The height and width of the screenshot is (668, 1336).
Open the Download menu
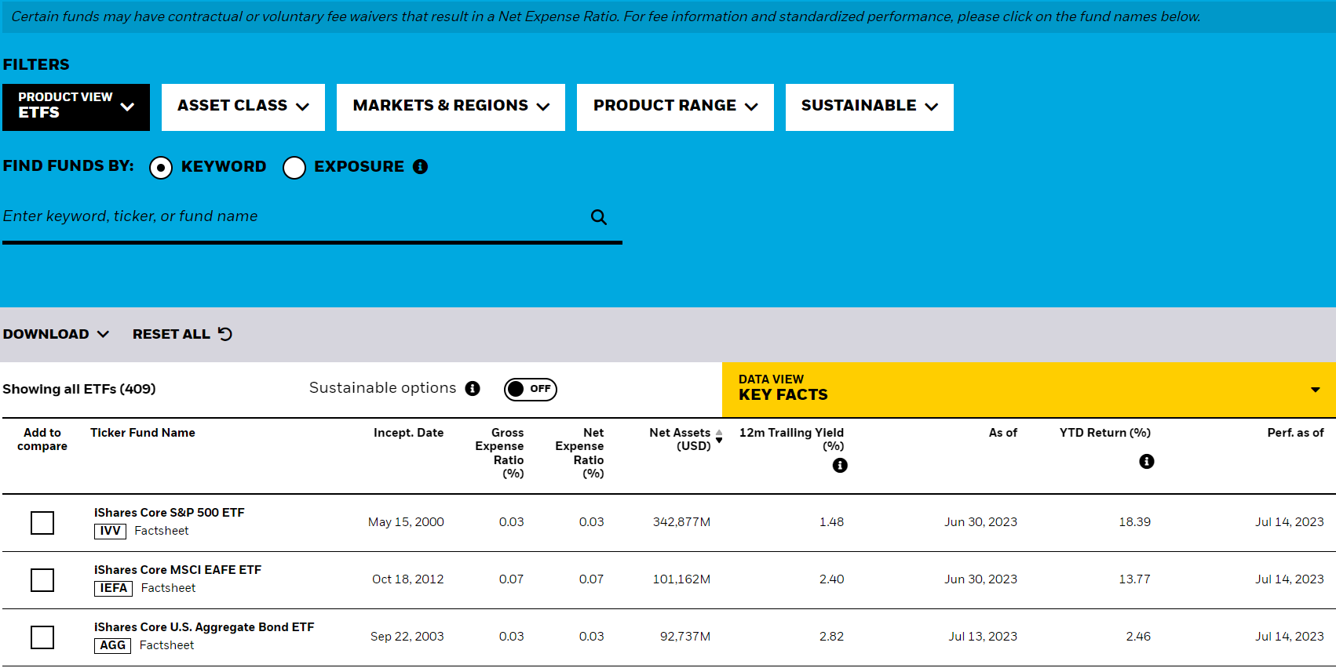click(56, 334)
